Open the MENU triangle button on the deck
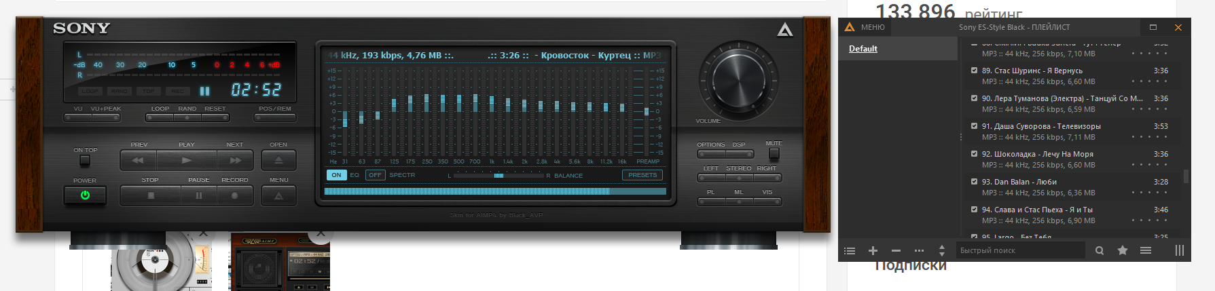Viewport: 1215px width, 291px height. click(x=278, y=195)
